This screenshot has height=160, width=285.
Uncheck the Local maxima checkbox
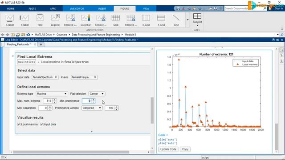[x=19, y=124]
